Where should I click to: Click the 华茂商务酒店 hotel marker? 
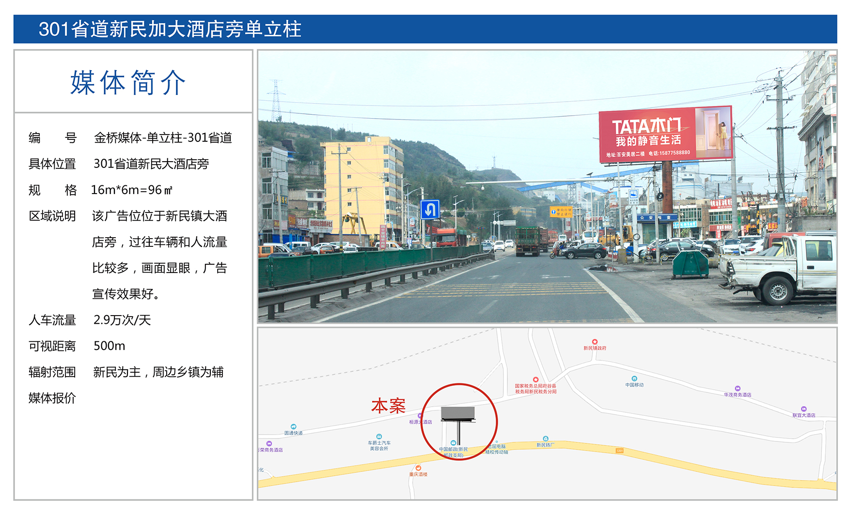(x=738, y=388)
